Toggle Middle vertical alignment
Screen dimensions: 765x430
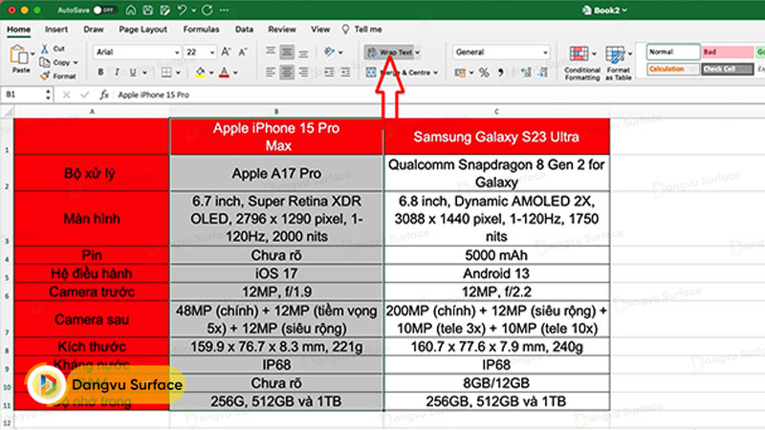pyautogui.click(x=287, y=52)
